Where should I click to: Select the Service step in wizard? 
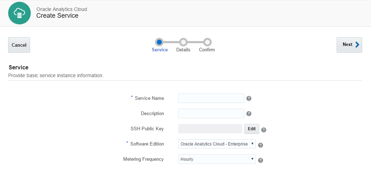tap(159, 42)
